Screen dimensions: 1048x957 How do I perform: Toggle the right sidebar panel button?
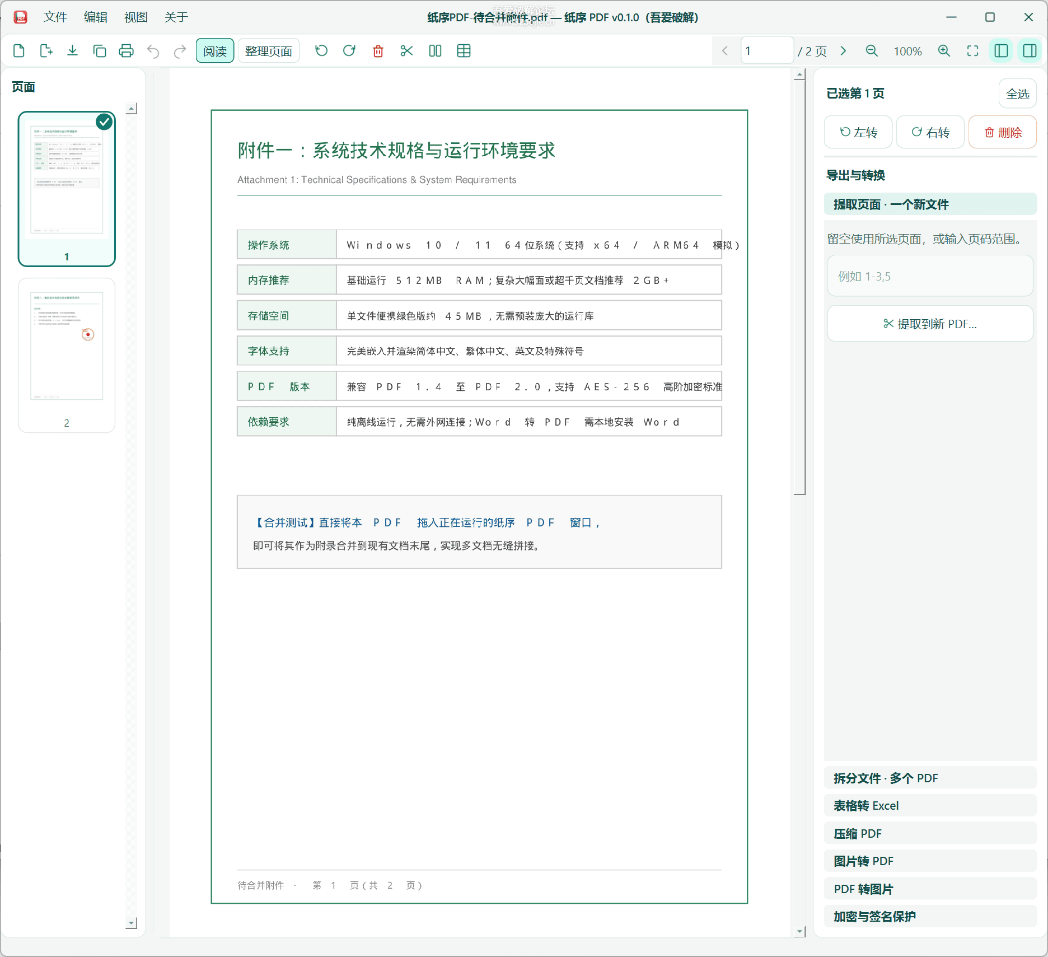click(1030, 51)
